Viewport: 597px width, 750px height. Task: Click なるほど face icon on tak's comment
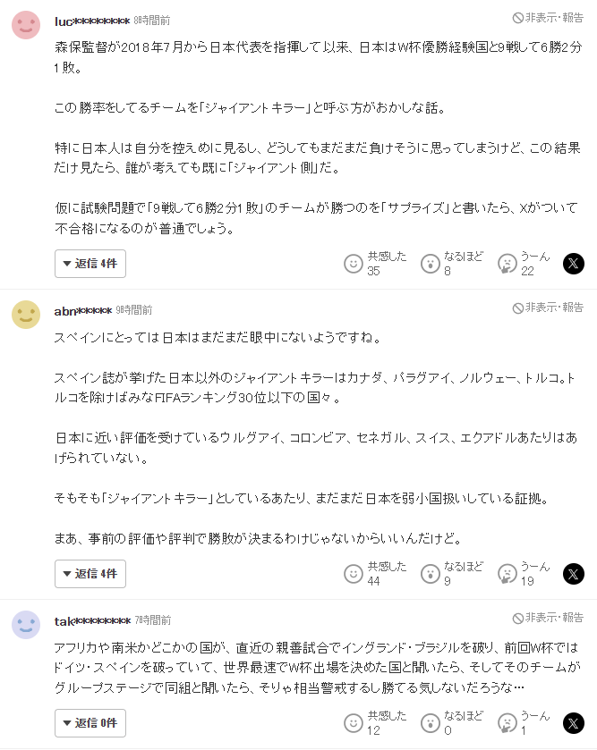click(431, 722)
